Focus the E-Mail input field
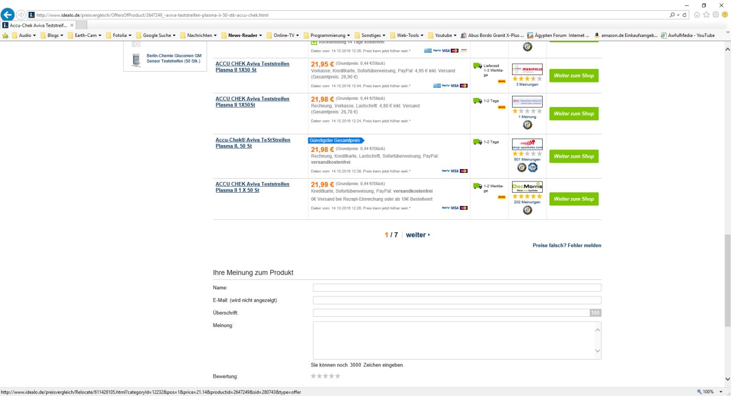Screen dimensions: 731x396 click(x=457, y=300)
